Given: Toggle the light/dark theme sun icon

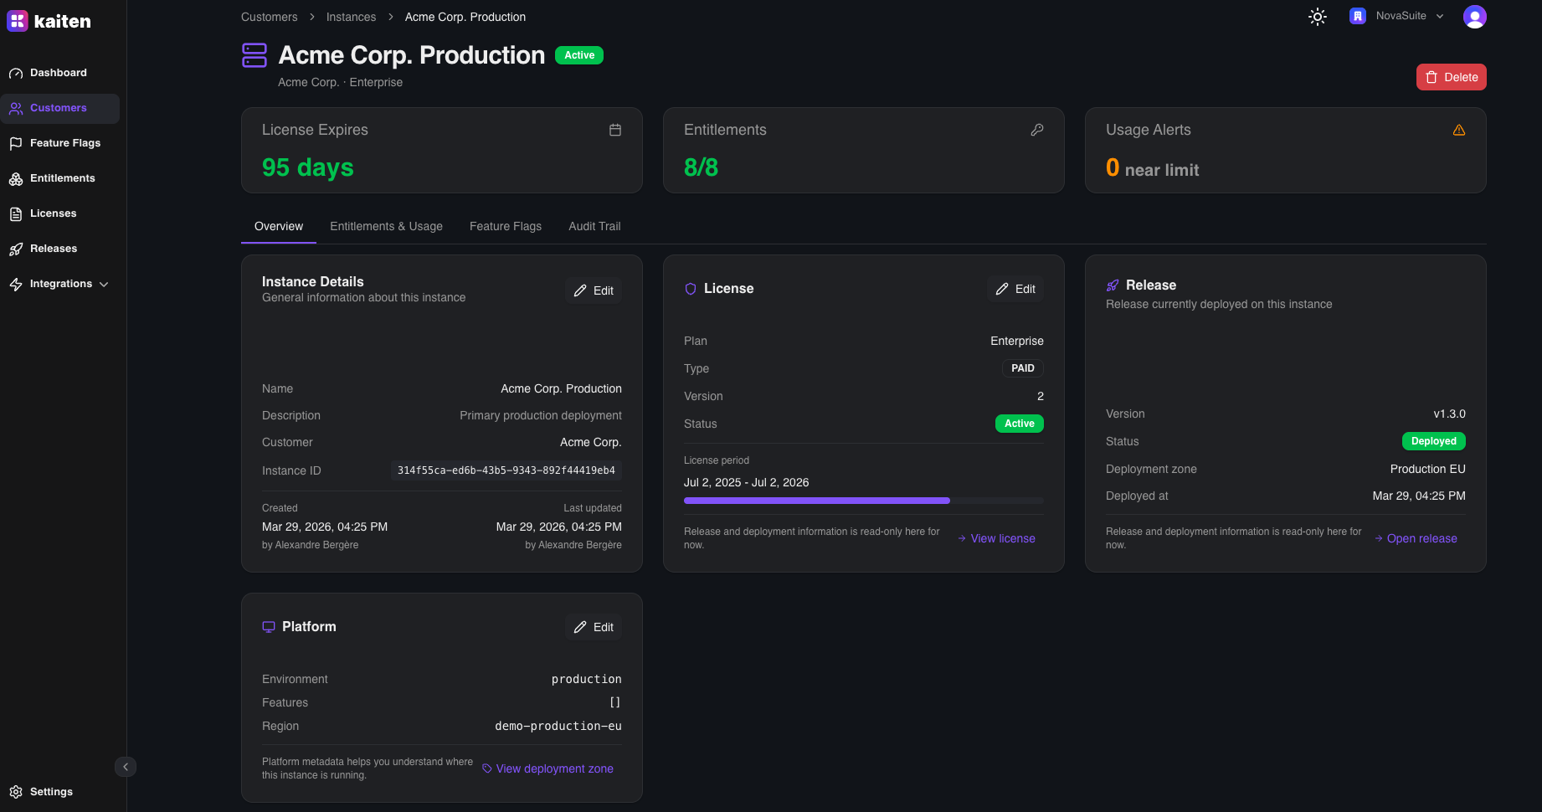Looking at the screenshot, I should pyautogui.click(x=1317, y=17).
